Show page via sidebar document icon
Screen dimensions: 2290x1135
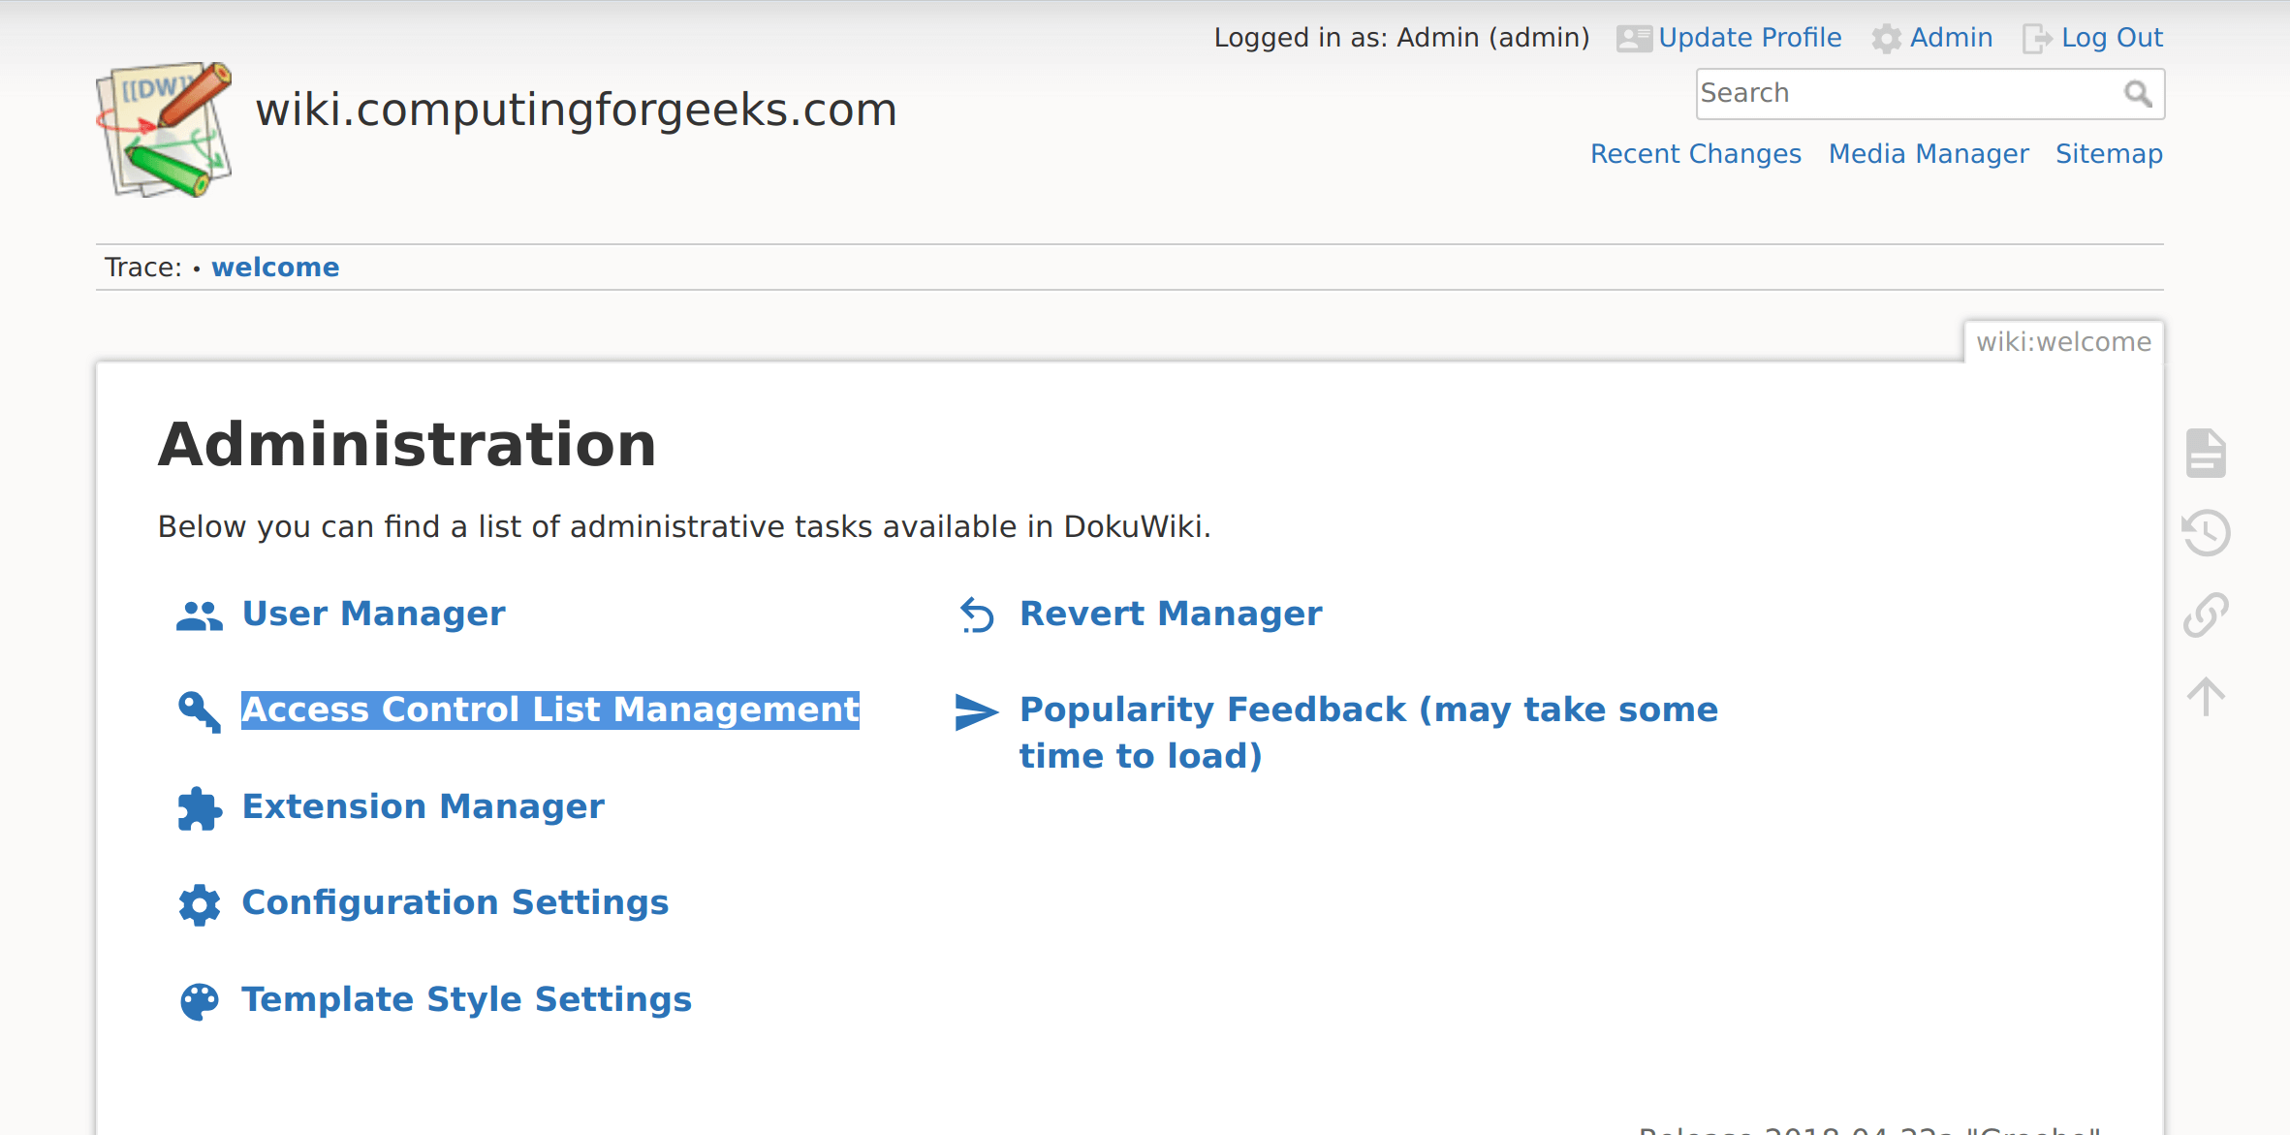tap(2206, 453)
